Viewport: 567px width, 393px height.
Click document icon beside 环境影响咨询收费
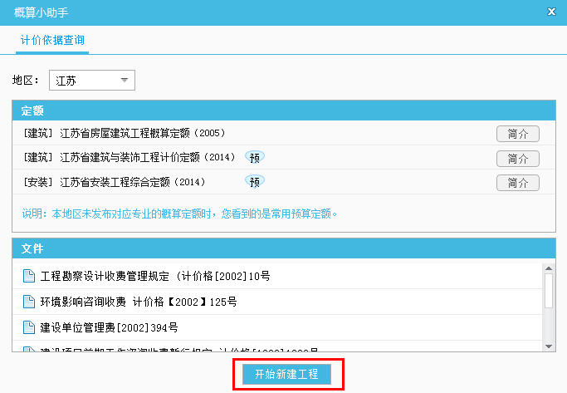click(28, 301)
